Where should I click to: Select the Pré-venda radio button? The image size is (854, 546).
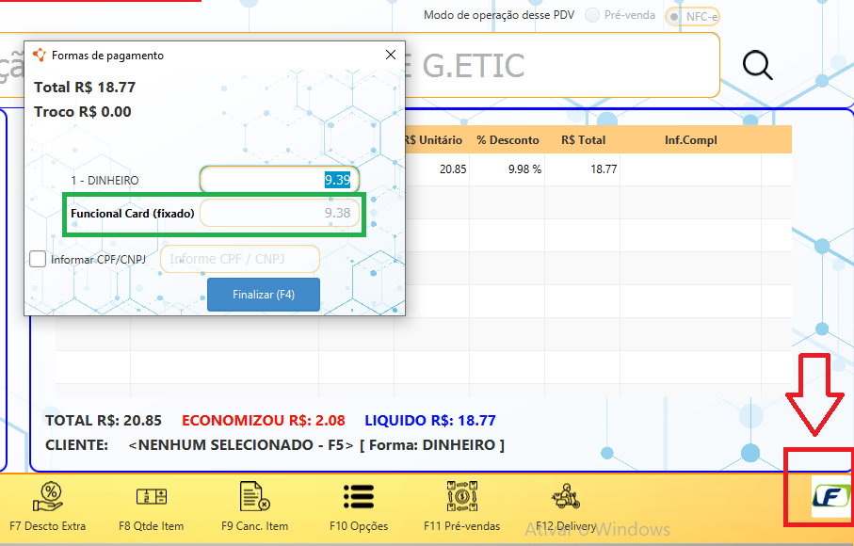(592, 15)
